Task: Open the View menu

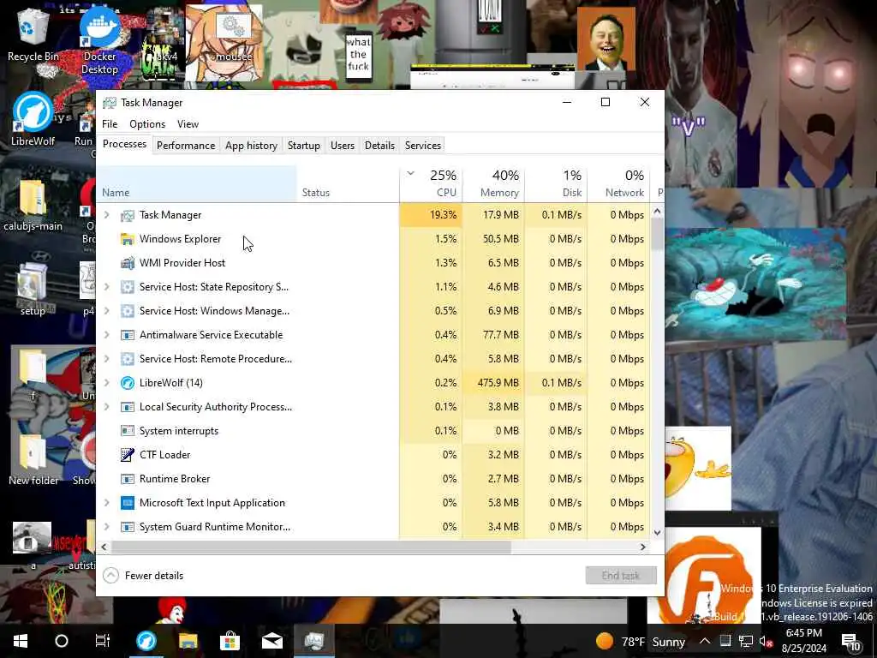Action: pyautogui.click(x=188, y=124)
